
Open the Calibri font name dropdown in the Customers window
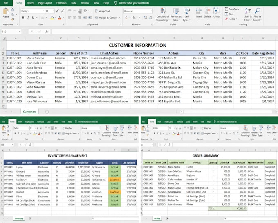[43, 11]
